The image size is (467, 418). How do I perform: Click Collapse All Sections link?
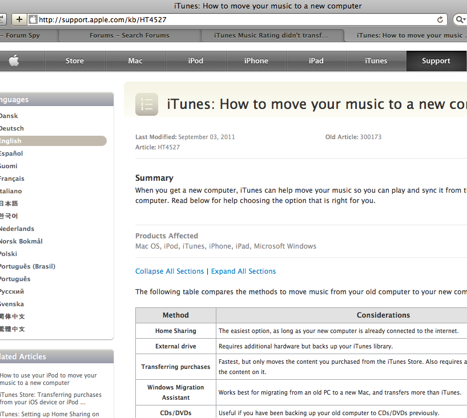click(170, 271)
